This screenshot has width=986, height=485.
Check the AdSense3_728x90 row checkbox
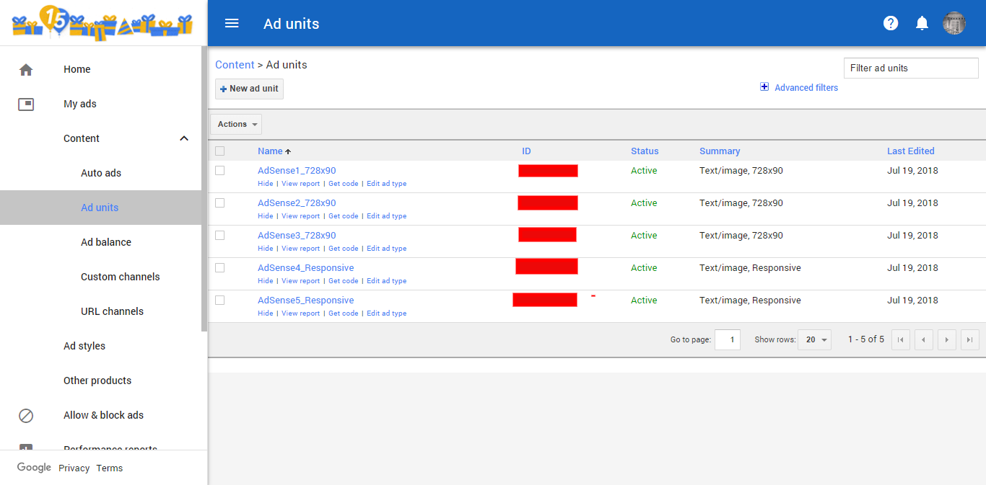pyautogui.click(x=220, y=236)
